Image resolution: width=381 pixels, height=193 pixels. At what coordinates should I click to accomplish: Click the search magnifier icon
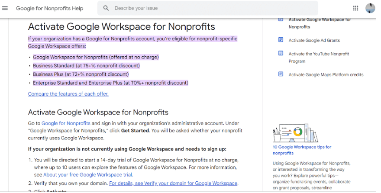pos(106,8)
